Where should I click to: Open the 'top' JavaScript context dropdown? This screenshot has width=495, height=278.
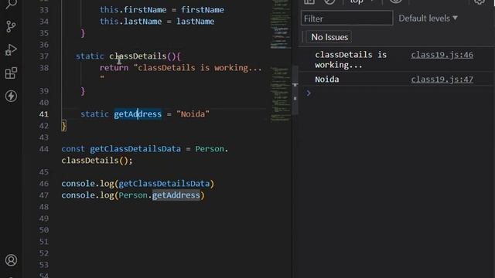(x=362, y=2)
